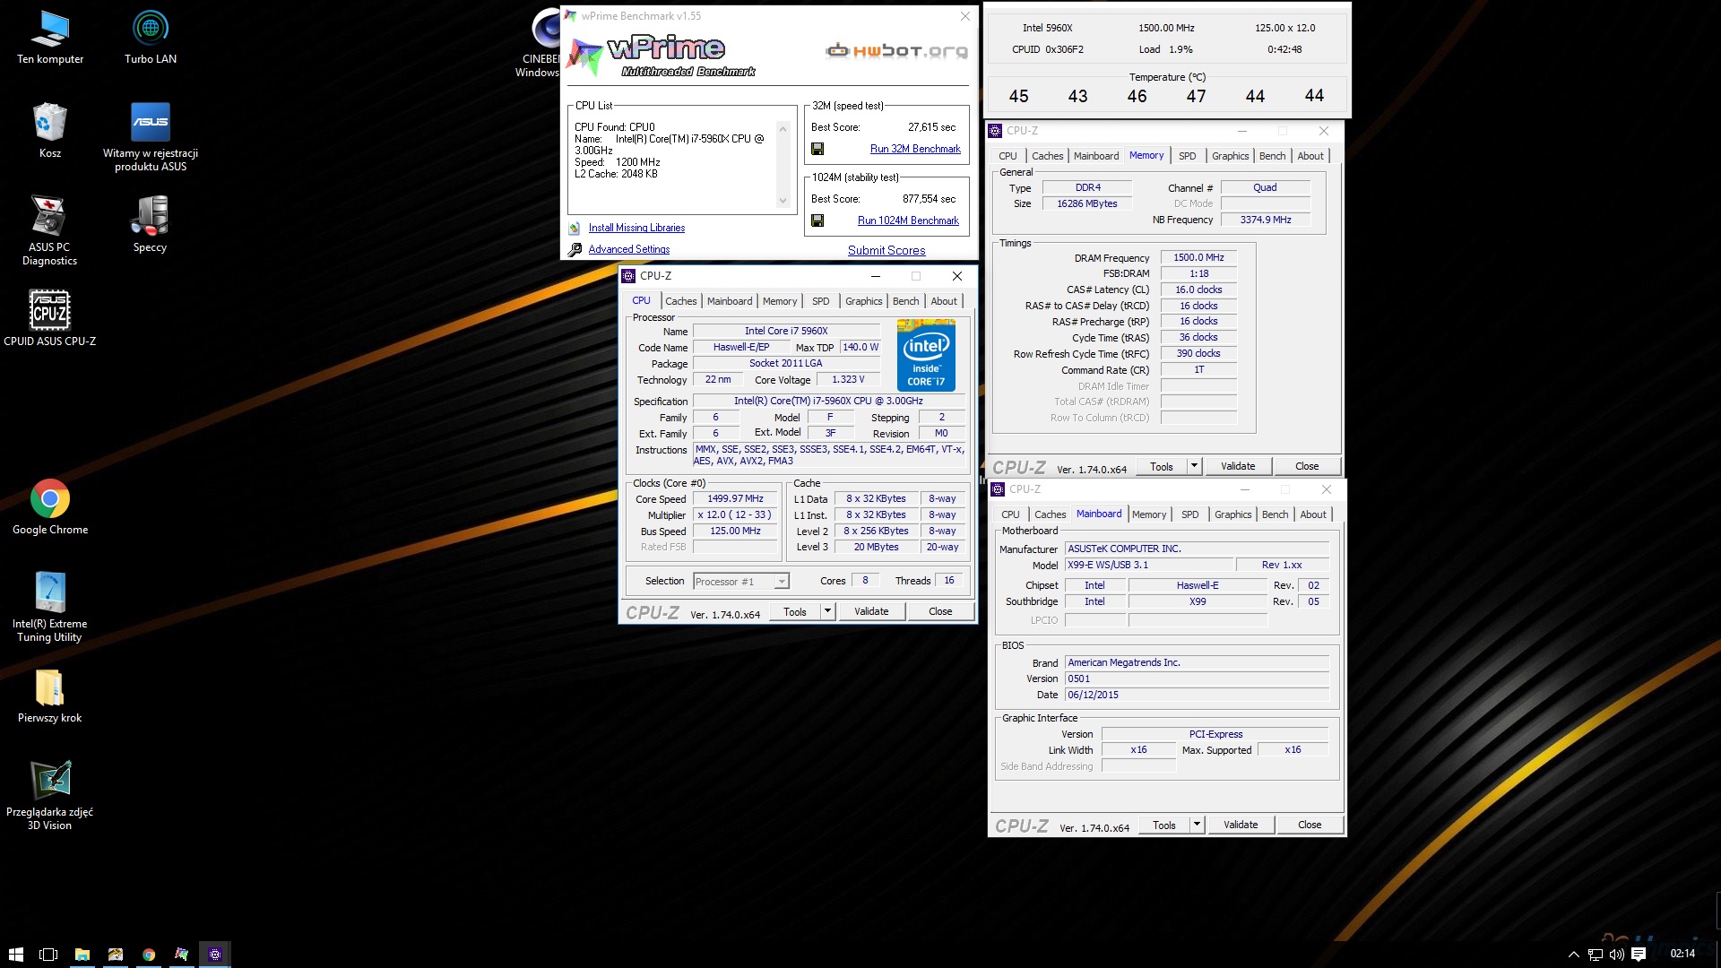Switch to CPU-Z taskbar icon
This screenshot has width=1721, height=968.
click(215, 955)
